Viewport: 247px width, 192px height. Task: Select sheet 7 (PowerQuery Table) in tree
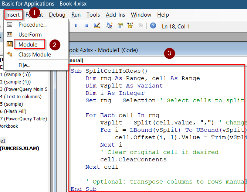pos(24,119)
